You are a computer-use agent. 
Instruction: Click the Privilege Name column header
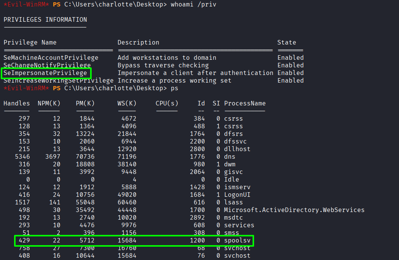coord(30,42)
